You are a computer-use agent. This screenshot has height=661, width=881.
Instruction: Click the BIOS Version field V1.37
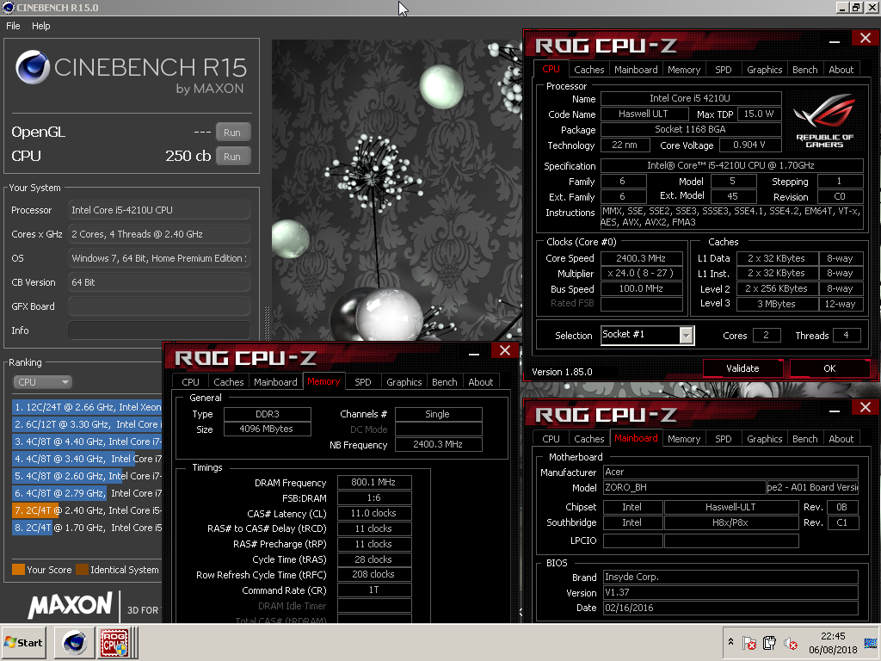pos(730,592)
